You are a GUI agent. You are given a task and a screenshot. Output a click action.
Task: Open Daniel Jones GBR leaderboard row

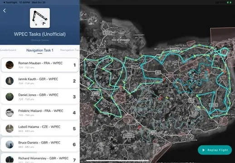pyautogui.click(x=40, y=97)
